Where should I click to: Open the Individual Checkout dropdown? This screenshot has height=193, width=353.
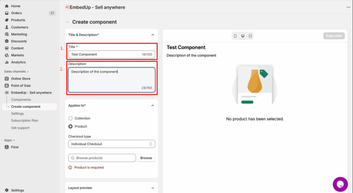tap(111, 144)
